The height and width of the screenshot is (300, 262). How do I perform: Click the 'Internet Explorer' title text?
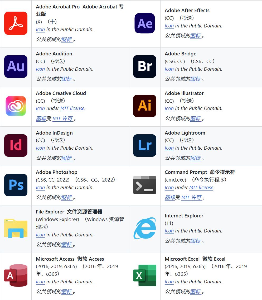(184, 216)
